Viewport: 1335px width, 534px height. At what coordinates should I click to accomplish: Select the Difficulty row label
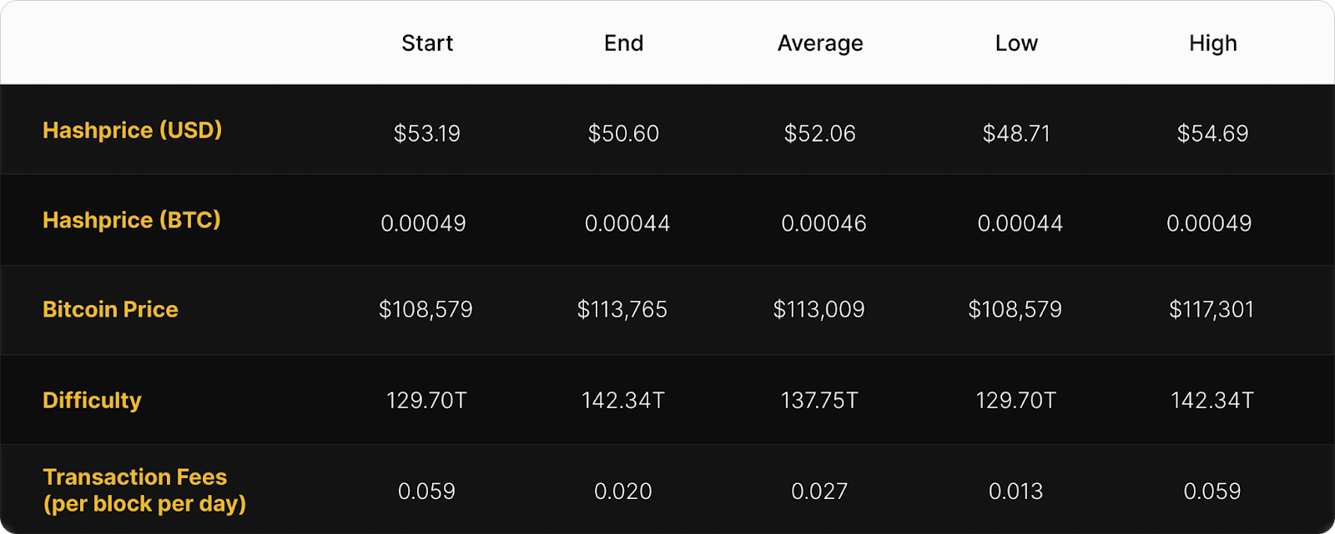click(92, 401)
